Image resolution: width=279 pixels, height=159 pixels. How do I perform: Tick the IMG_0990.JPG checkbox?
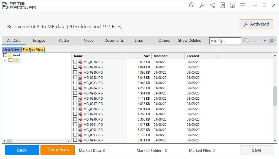[x=75, y=119]
